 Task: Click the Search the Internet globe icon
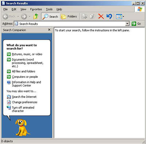(9, 97)
